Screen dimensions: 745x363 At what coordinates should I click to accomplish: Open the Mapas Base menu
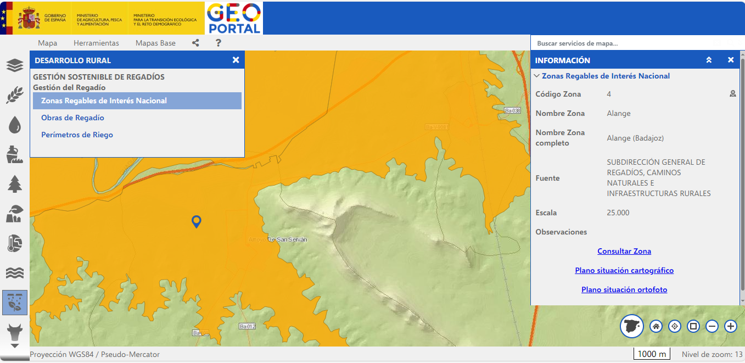click(x=155, y=43)
